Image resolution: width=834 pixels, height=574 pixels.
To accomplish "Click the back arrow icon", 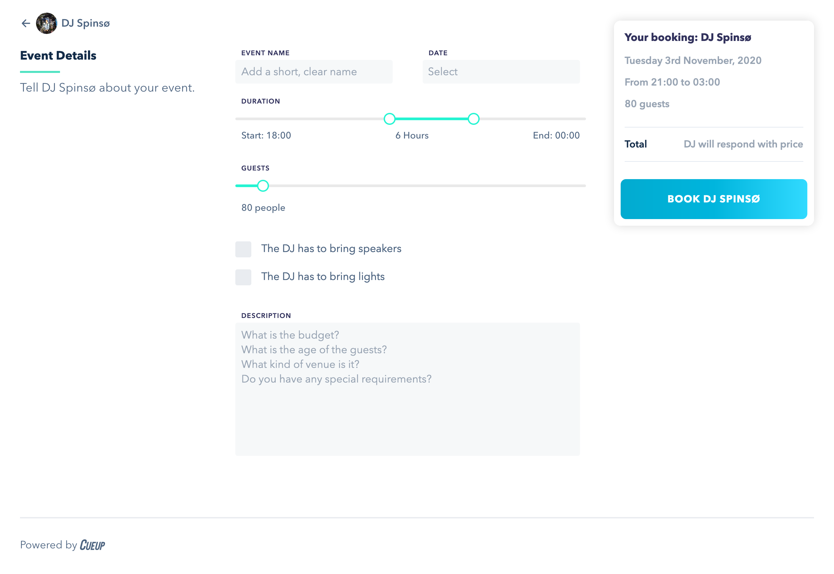I will (26, 23).
